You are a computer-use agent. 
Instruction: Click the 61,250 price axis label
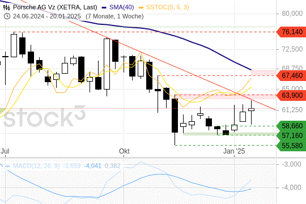[292, 110]
